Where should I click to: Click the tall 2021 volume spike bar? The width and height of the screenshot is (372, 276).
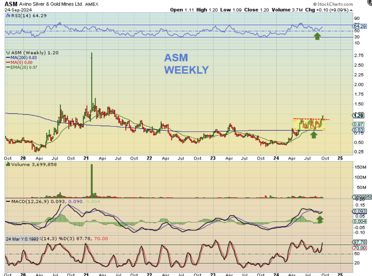(92, 181)
